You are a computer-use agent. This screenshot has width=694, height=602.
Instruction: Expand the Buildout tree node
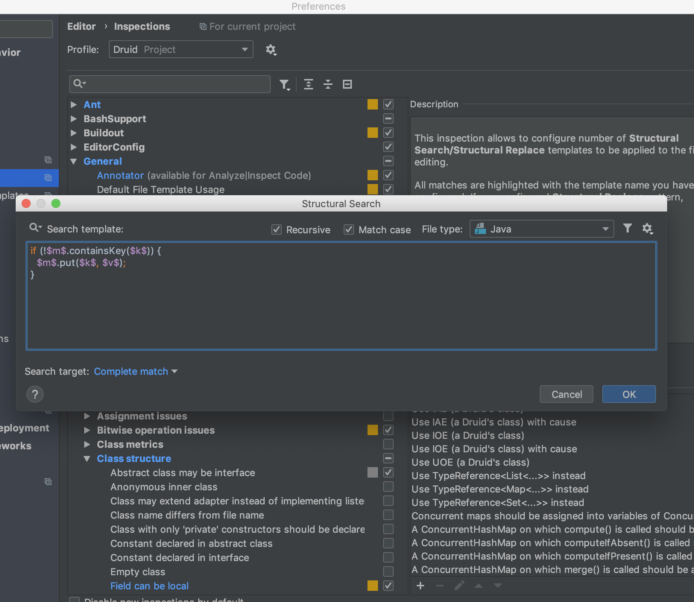pos(74,133)
